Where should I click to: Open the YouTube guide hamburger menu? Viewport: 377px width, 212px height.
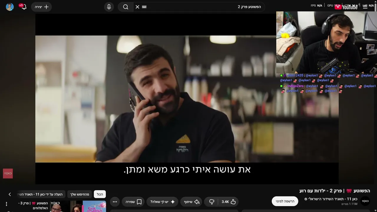(365, 7)
